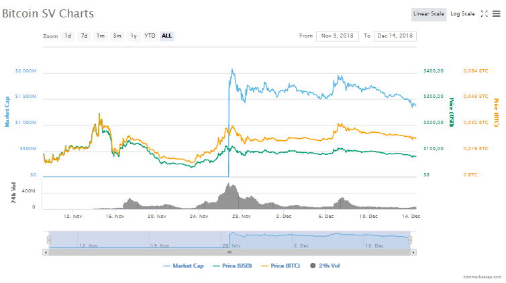Toggle Price (USD) series in legend
Viewport: 506px width, 283px height.
tap(232, 266)
